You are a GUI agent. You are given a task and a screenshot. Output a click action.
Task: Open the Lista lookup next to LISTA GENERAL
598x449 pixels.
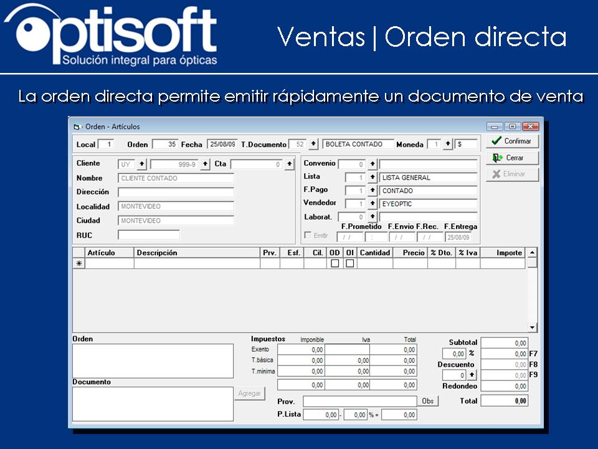[372, 176]
